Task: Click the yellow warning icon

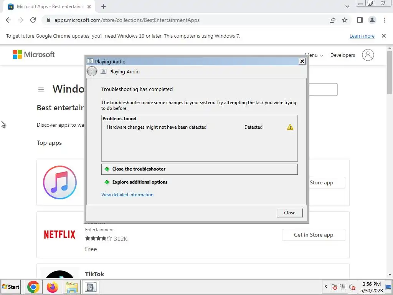Action: (x=290, y=127)
